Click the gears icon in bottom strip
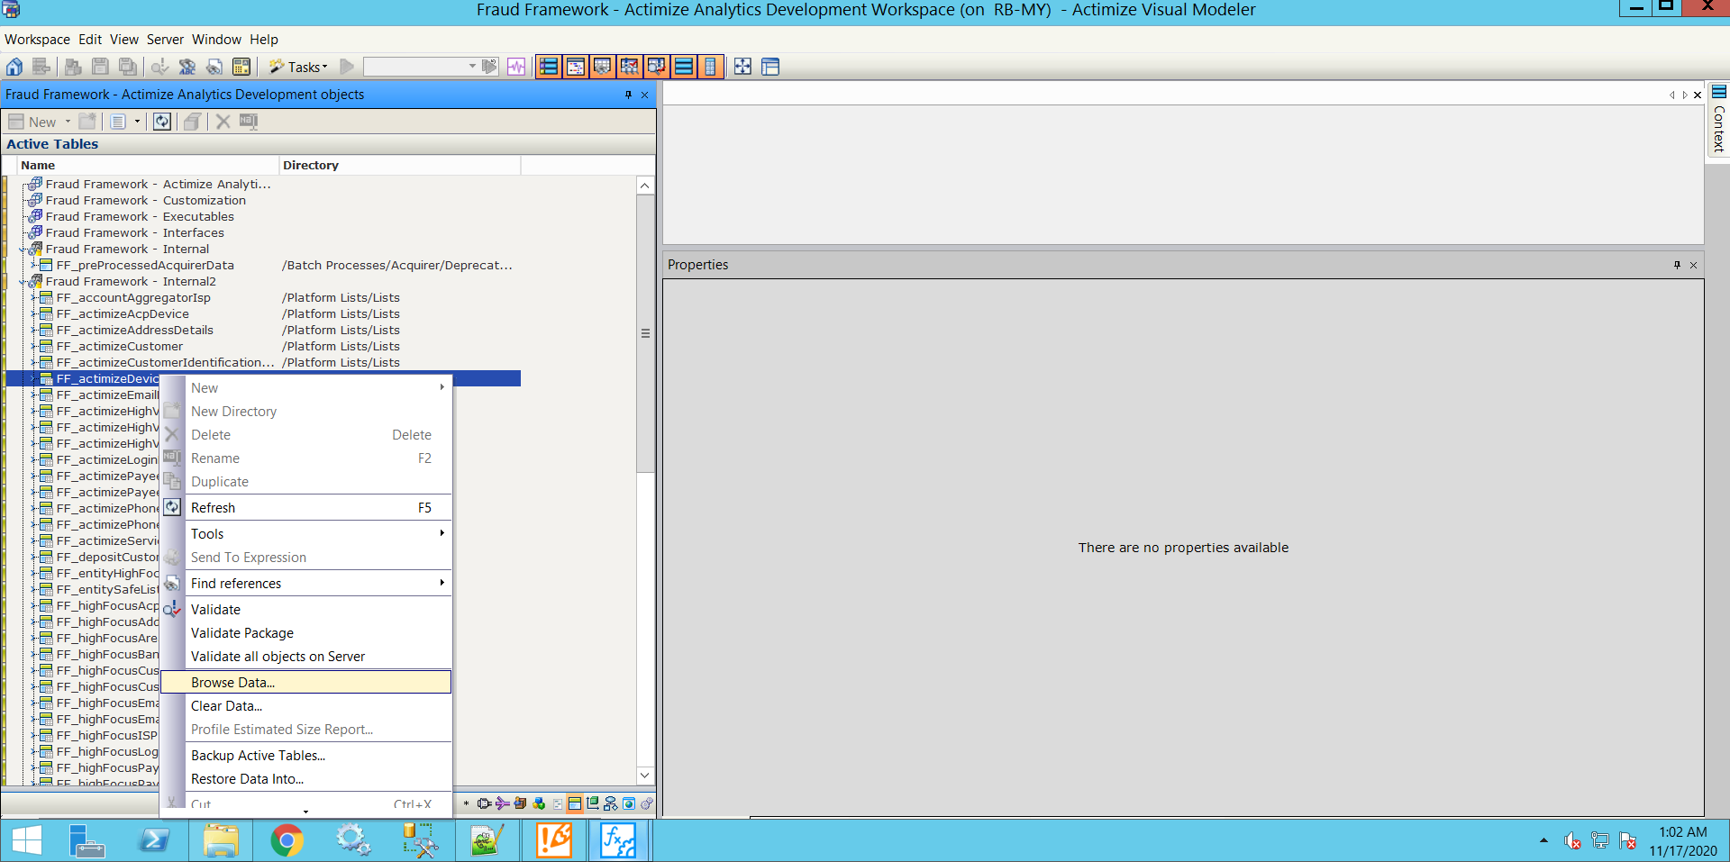 [647, 803]
